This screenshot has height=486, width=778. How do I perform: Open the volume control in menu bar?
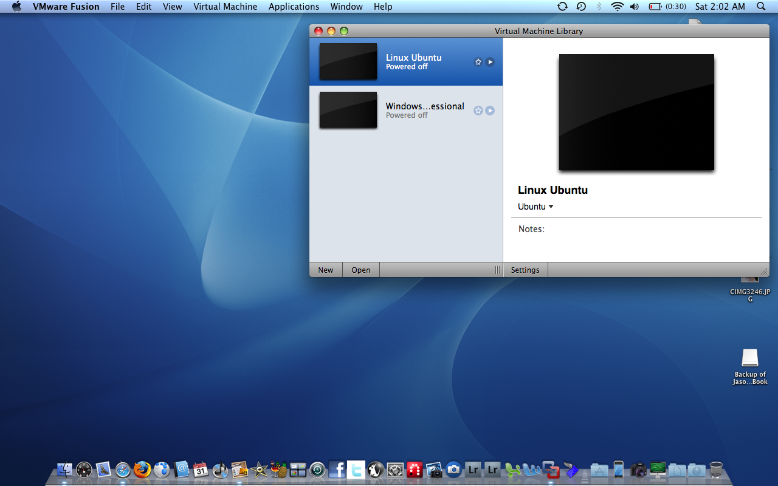coord(635,7)
